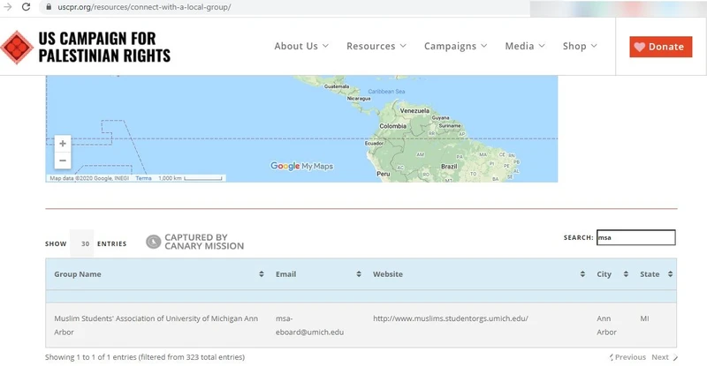Image resolution: width=707 pixels, height=366 pixels.
Task: Click the padlock site security icon
Action: (x=49, y=7)
